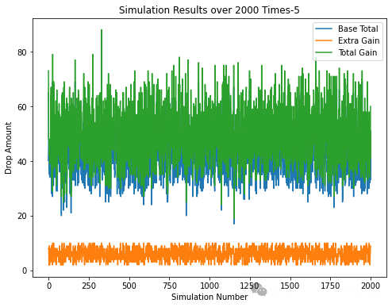
Task: Click the x-axis tick label 1000
Action: 209,286
